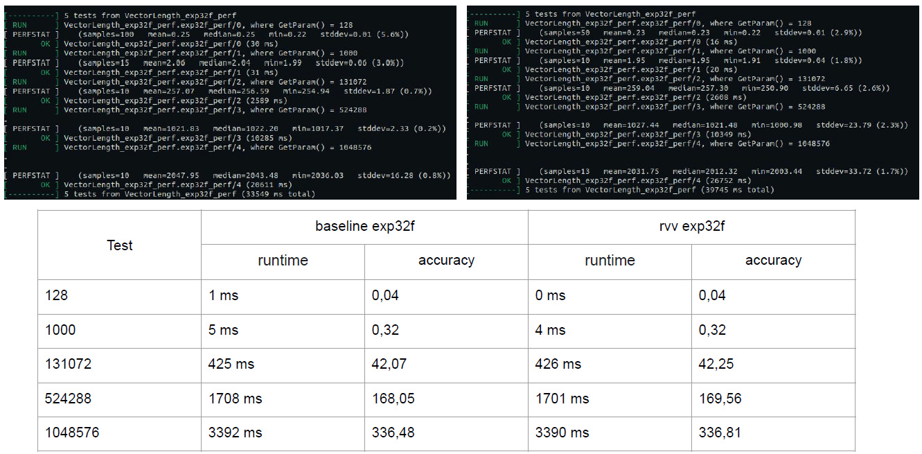Click the "131072" test cell
This screenshot has width=922, height=454.
point(119,364)
